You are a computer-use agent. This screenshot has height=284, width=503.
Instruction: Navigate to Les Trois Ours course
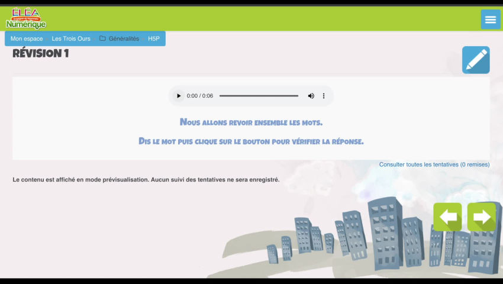71,38
